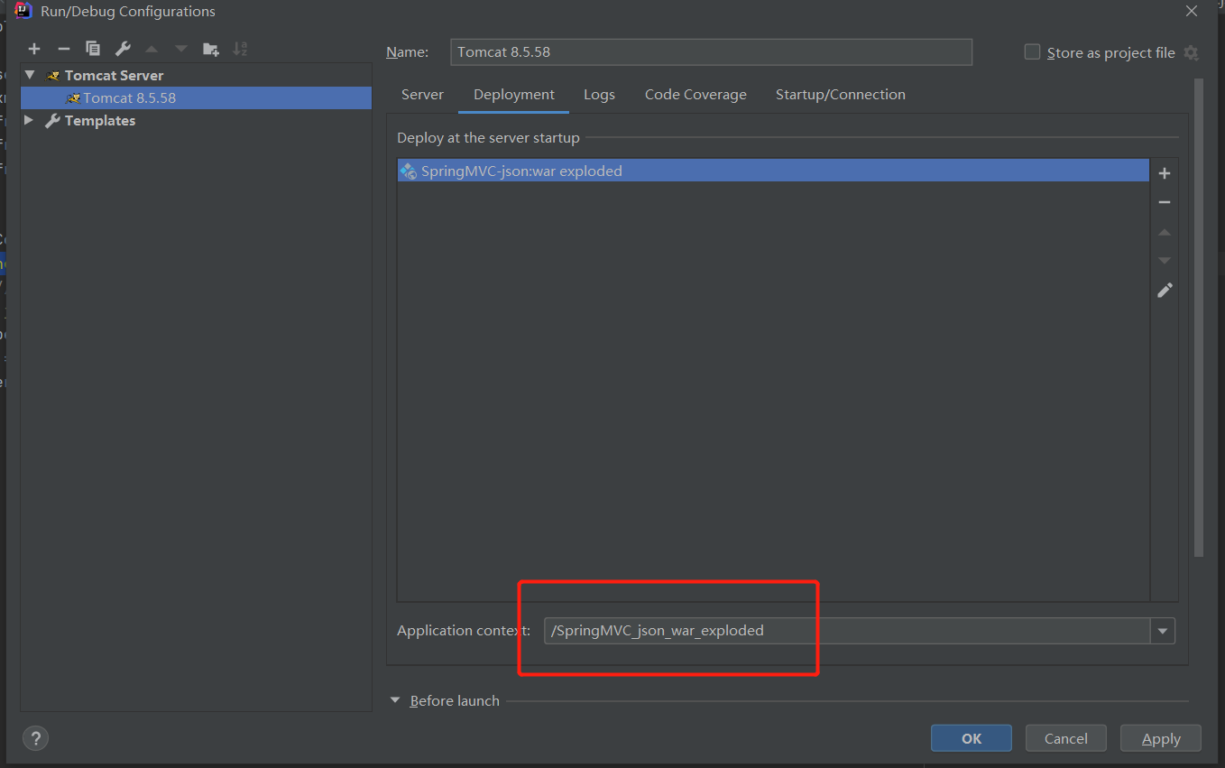
Task: Open the Startup/Connection tab
Action: pyautogui.click(x=841, y=95)
